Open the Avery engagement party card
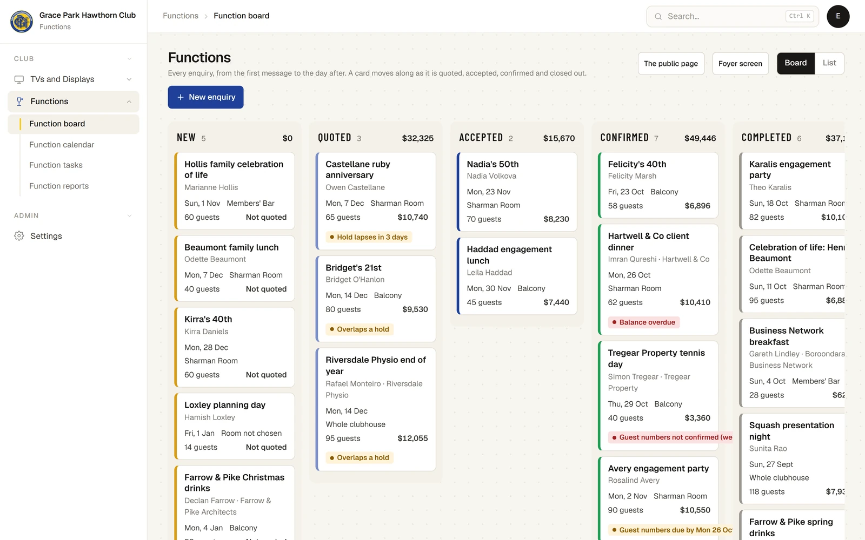Screen dimensions: 865x540 (658, 498)
